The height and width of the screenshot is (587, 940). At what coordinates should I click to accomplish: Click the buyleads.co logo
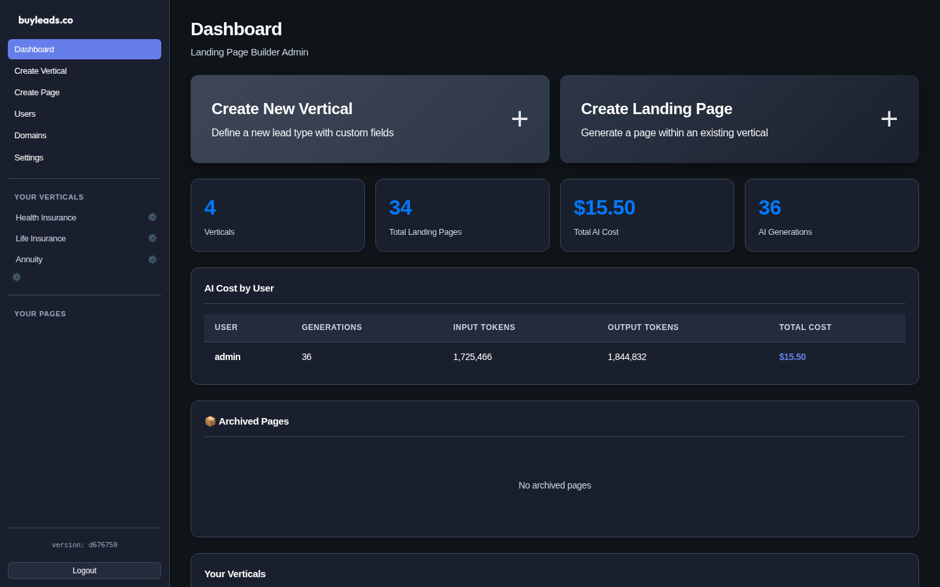click(46, 20)
